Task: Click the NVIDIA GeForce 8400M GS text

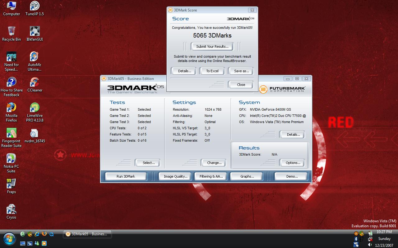Action: point(271,109)
